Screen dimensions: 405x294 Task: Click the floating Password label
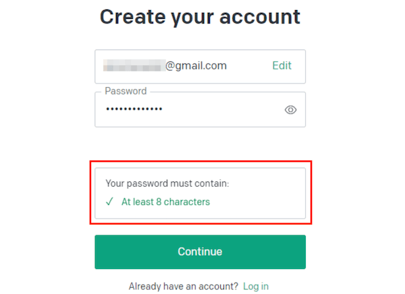tap(126, 91)
